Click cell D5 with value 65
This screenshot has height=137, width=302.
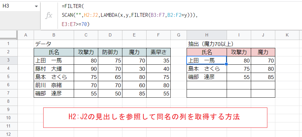click(x=110, y=77)
